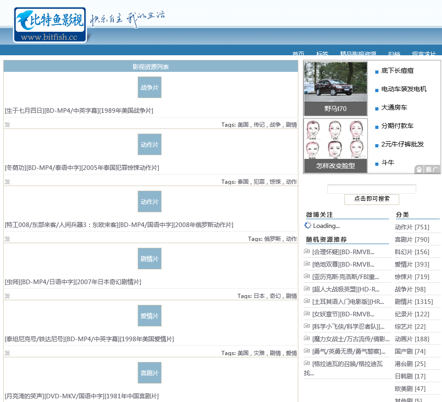Click the 灾难 tag on 泰坦尼克号 post
442x402 pixels.
pos(259,353)
